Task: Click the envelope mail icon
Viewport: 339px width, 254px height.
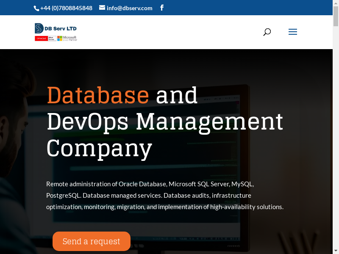Action: click(x=102, y=8)
